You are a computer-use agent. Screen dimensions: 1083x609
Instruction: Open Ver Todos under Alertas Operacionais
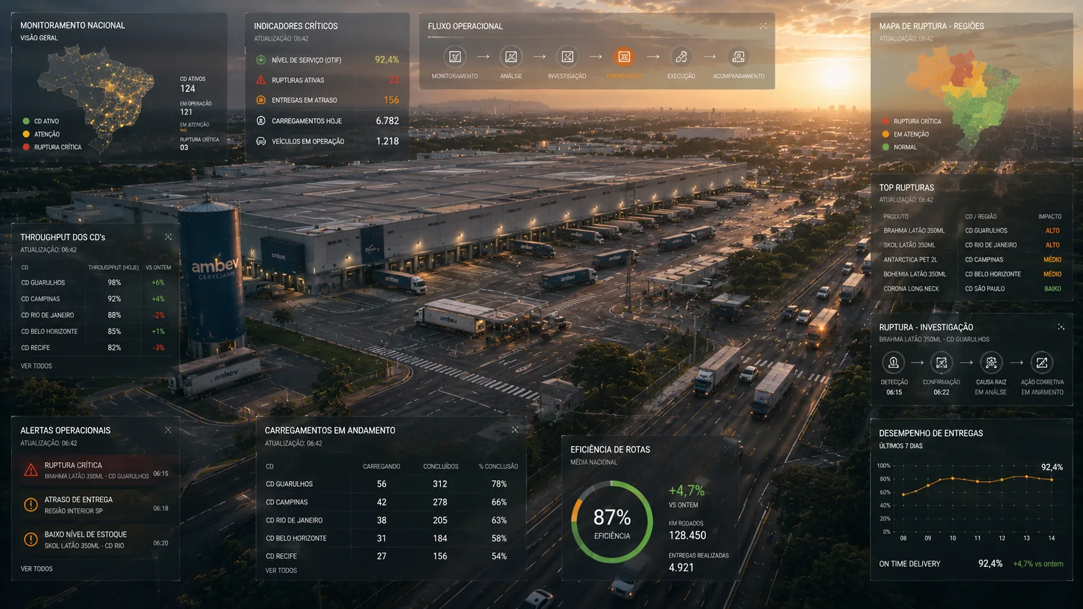click(x=37, y=569)
